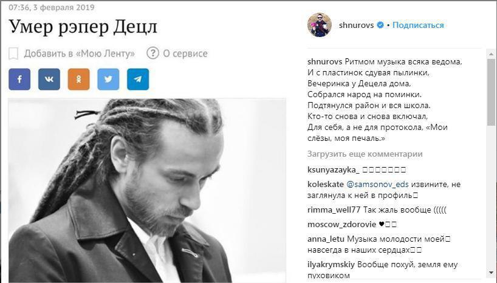The width and height of the screenshot is (497, 283).
Task: Share the article on Facebook
Action: point(19,79)
